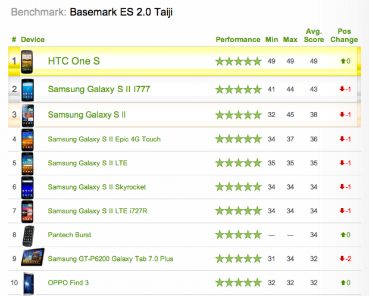The width and height of the screenshot is (369, 296).
Task: Sort by the Performance column header
Action: [238, 40]
